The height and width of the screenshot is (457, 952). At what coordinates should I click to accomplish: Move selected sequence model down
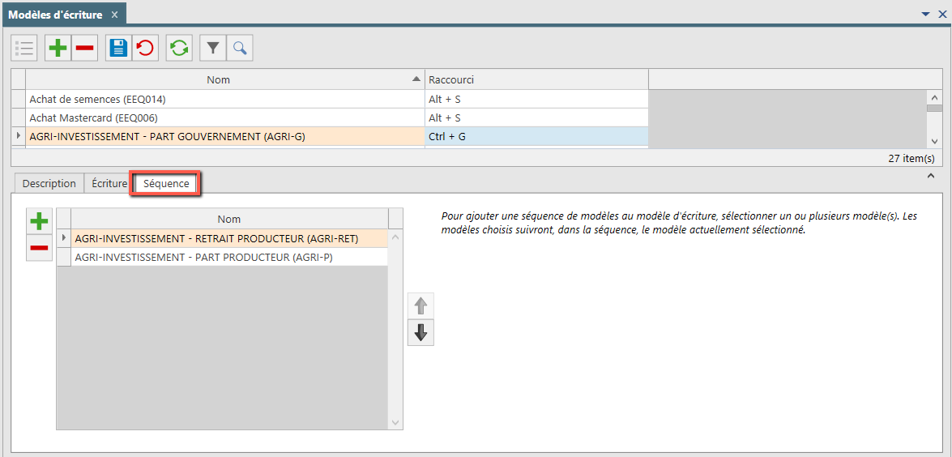click(421, 332)
